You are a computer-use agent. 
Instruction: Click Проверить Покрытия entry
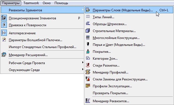[x=110, y=93]
